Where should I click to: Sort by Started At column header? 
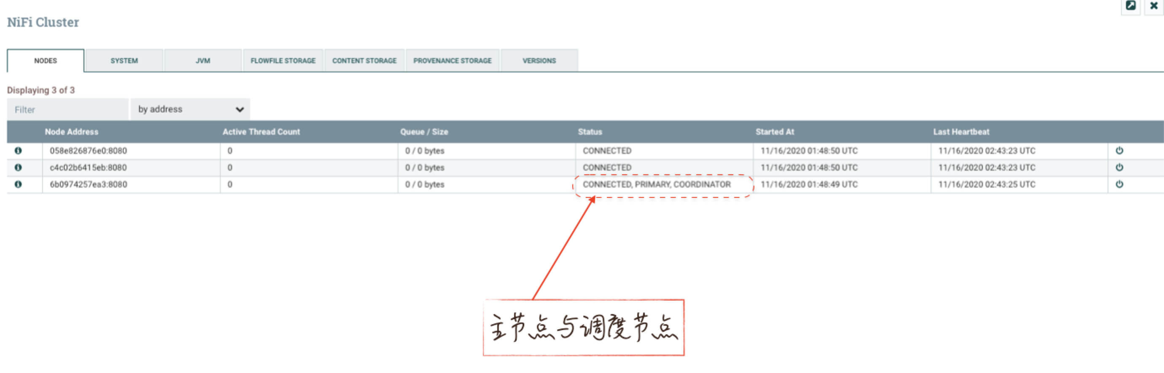point(775,132)
